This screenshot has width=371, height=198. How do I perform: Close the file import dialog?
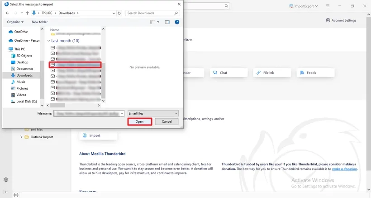(x=179, y=4)
